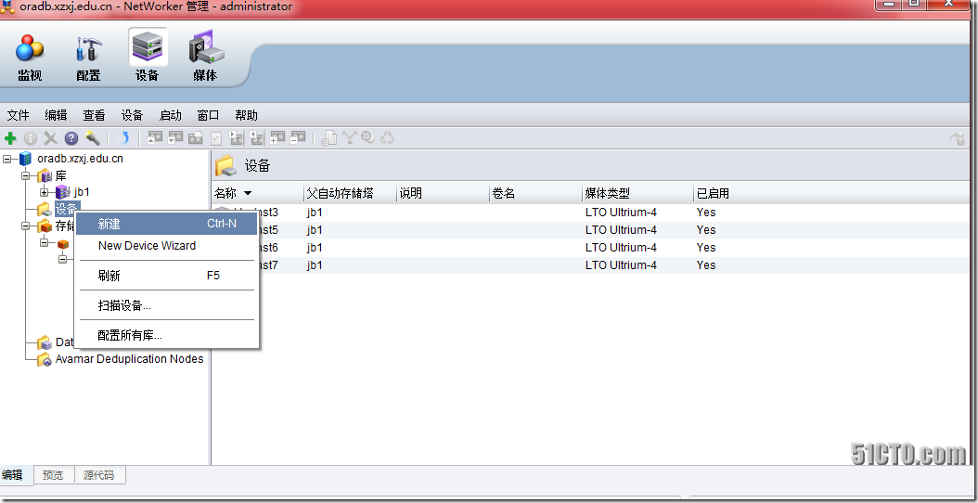Click the X delete toolbar icon

click(x=50, y=138)
